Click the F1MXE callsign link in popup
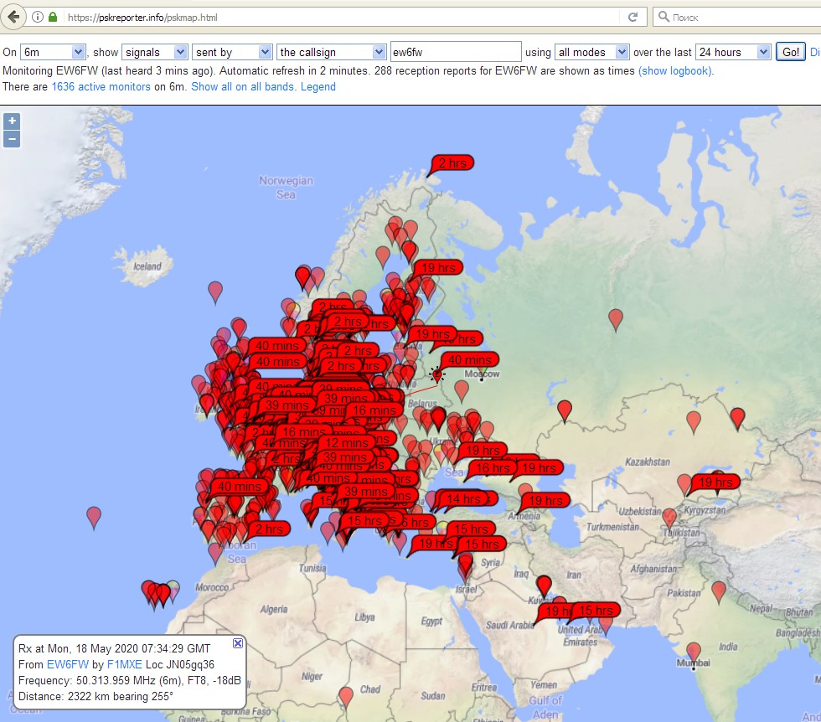The width and height of the screenshot is (821, 722). point(124,664)
